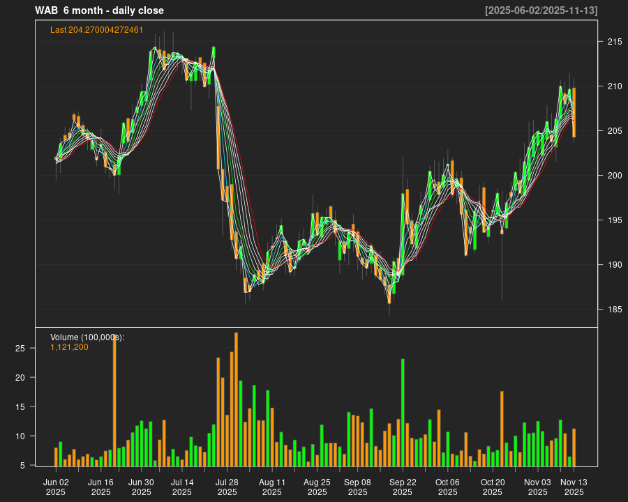628x502 pixels.
Task: Select the tallest orange volume bar in mid-June
Action: [x=114, y=401]
